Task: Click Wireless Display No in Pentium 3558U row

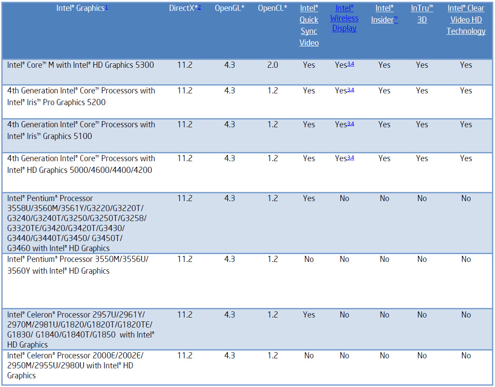Action: click(344, 198)
